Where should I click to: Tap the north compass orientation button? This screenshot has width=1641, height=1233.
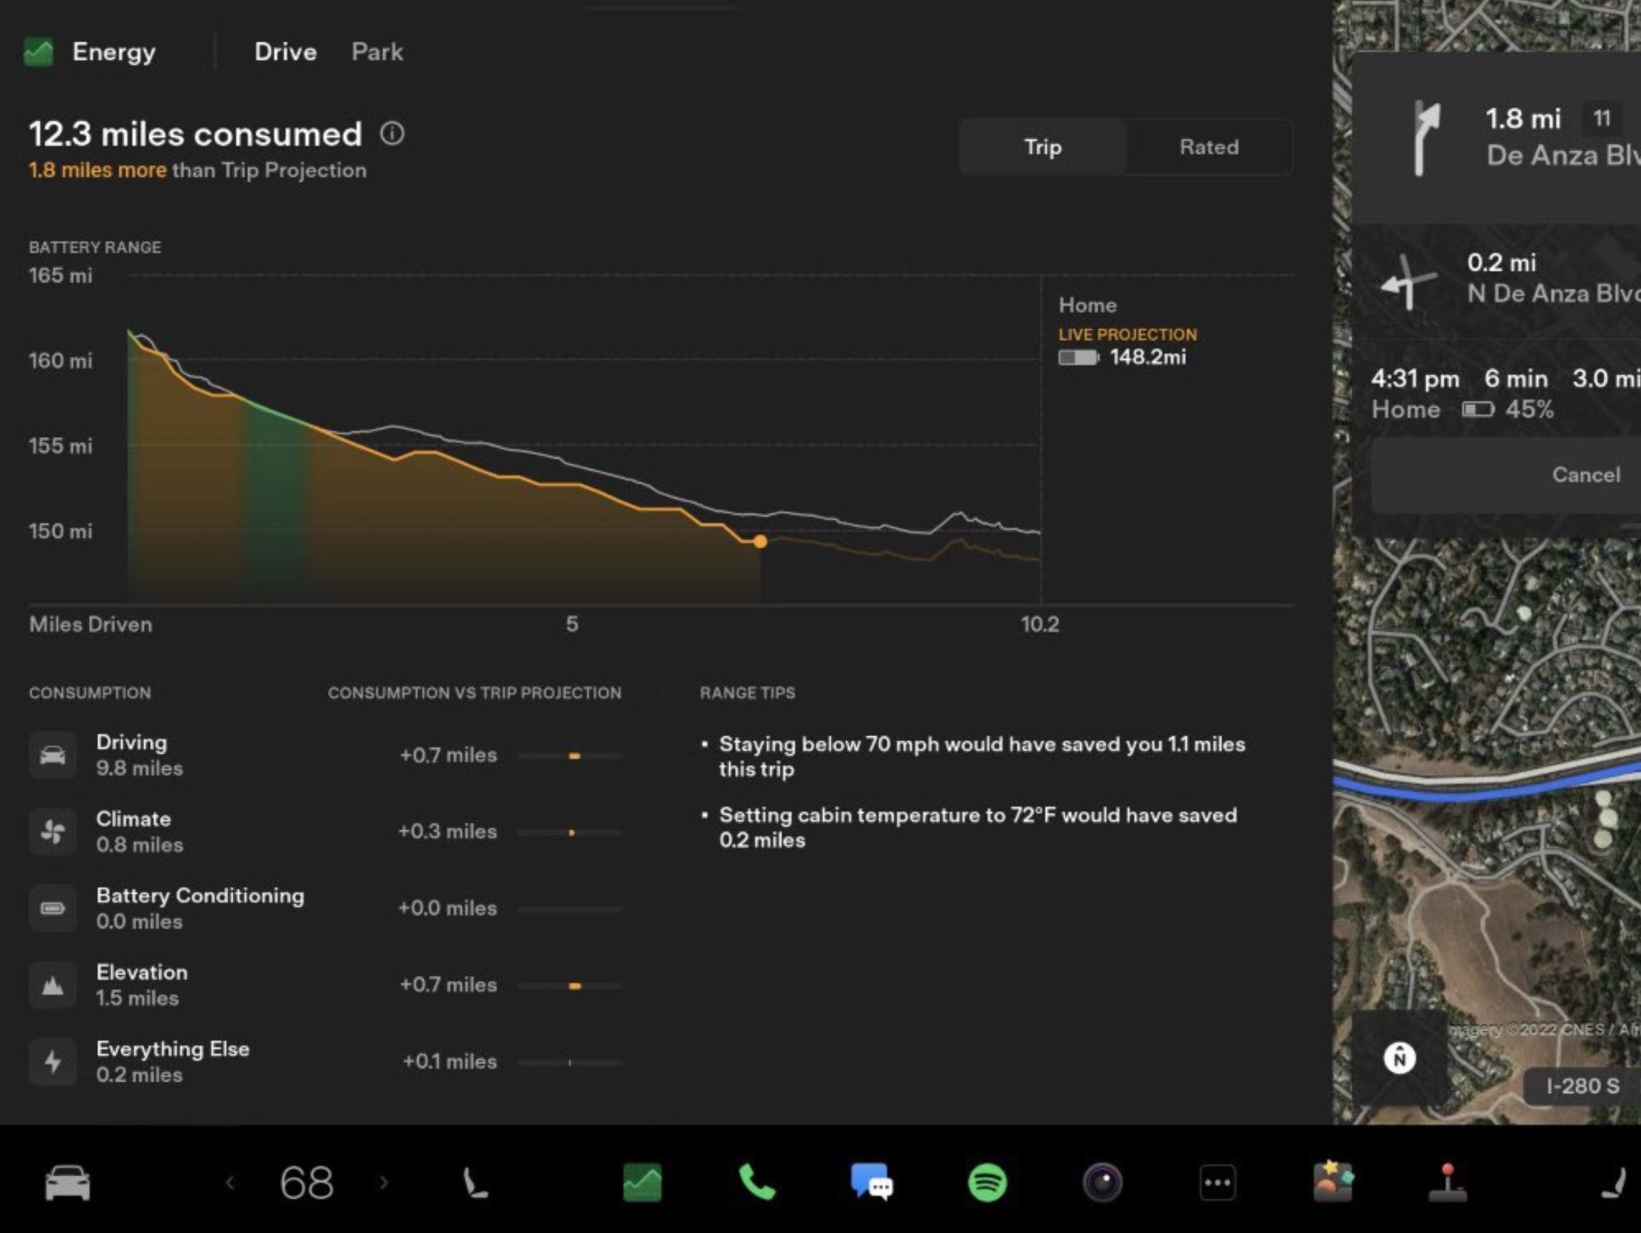(1399, 1058)
